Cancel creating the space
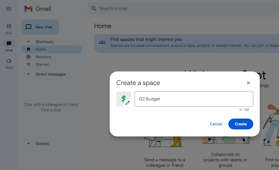This screenshot has height=170, width=279. click(216, 124)
